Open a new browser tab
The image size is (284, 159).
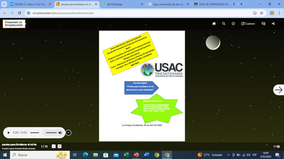click(241, 4)
